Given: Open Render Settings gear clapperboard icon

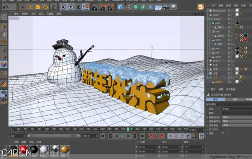Looking at the screenshot, I should pos(111,7).
